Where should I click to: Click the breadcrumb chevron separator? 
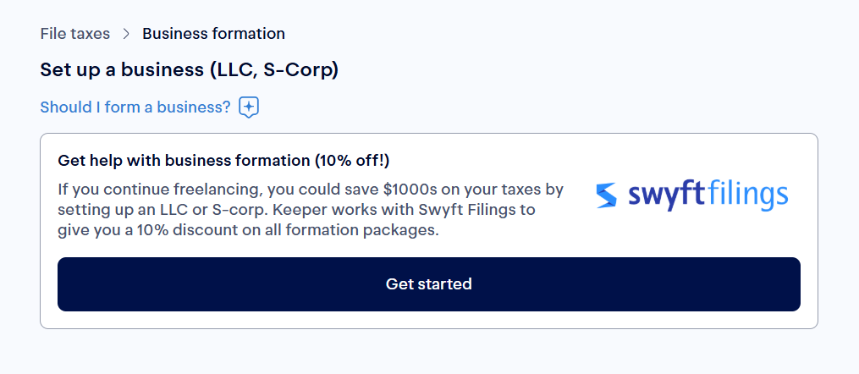click(x=126, y=34)
